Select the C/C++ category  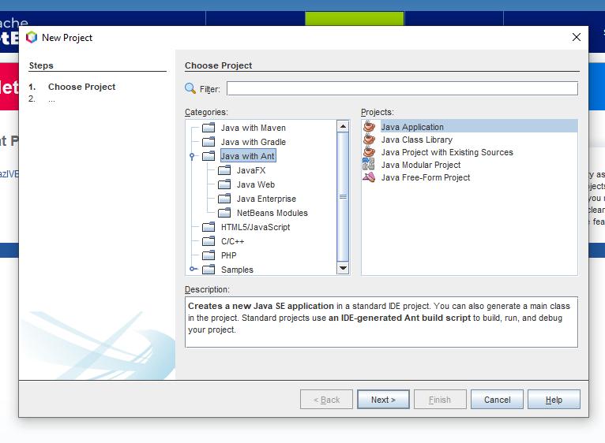(232, 241)
